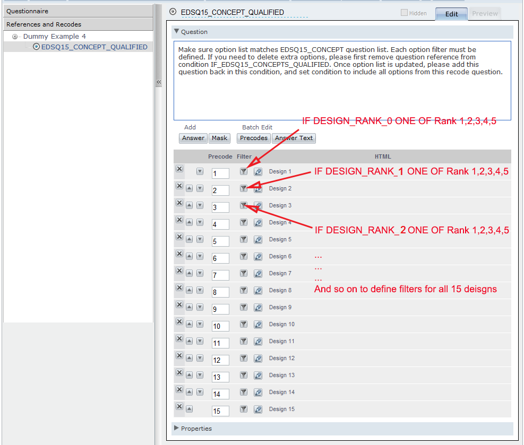Open the Questionnaire panel header
Screen dimensions: 524x445
click(78, 11)
